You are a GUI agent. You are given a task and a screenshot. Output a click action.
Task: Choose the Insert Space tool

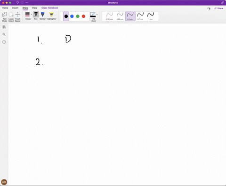[x=17, y=16]
